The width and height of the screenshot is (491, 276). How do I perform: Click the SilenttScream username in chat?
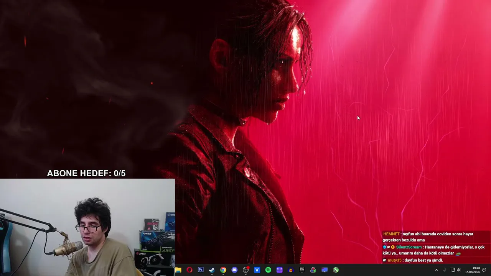click(x=409, y=247)
